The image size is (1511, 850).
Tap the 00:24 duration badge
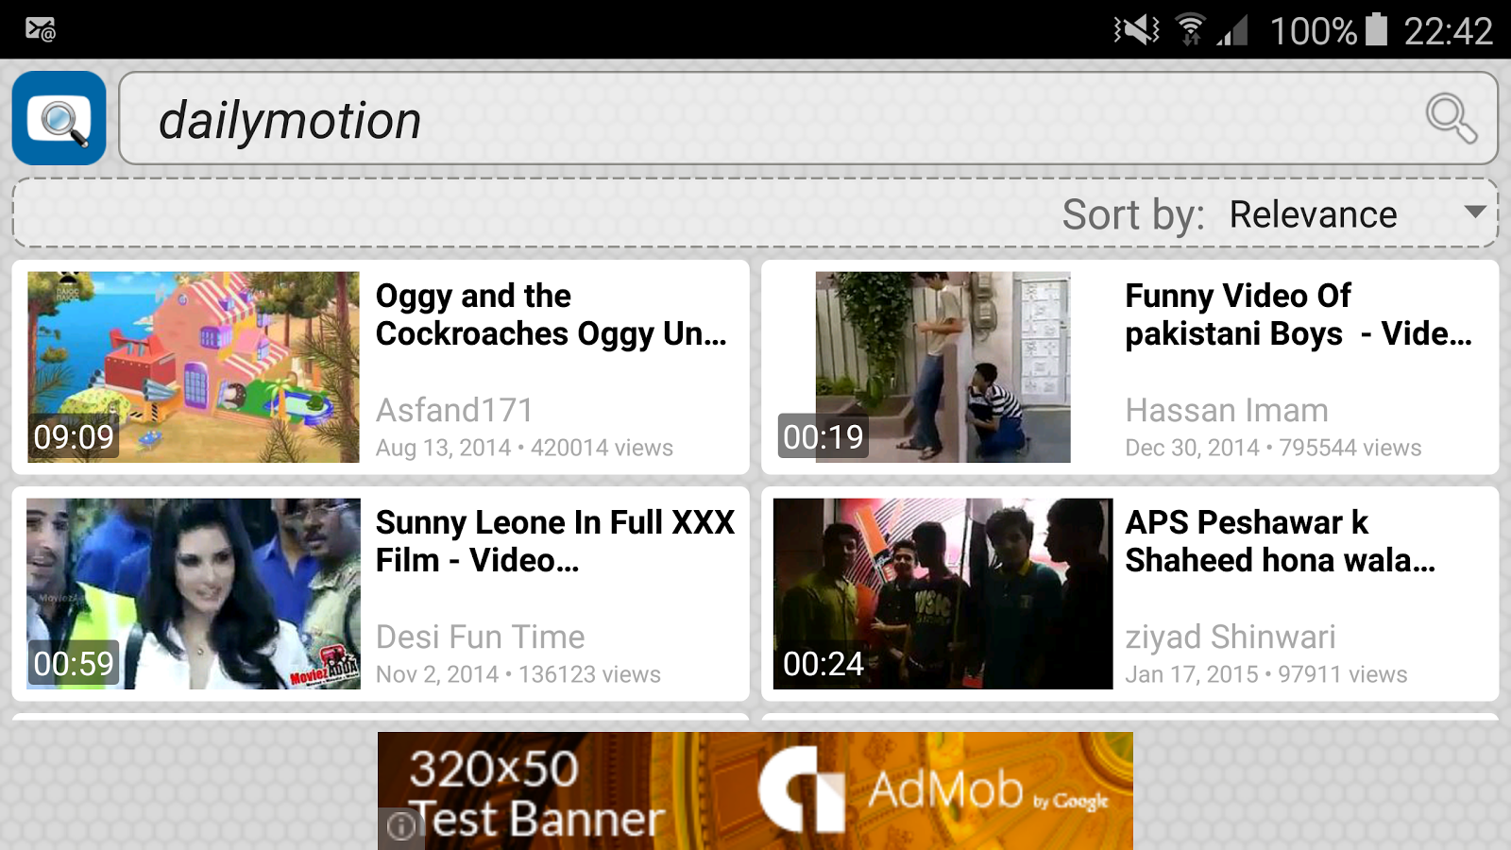[x=823, y=664]
